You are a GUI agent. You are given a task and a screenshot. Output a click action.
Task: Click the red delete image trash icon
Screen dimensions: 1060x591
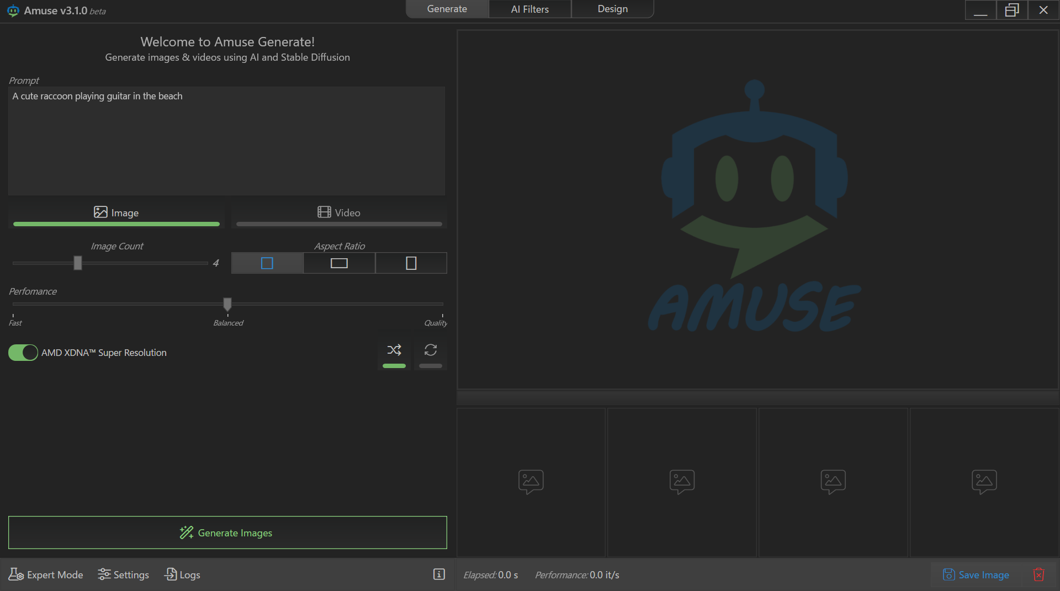point(1038,574)
